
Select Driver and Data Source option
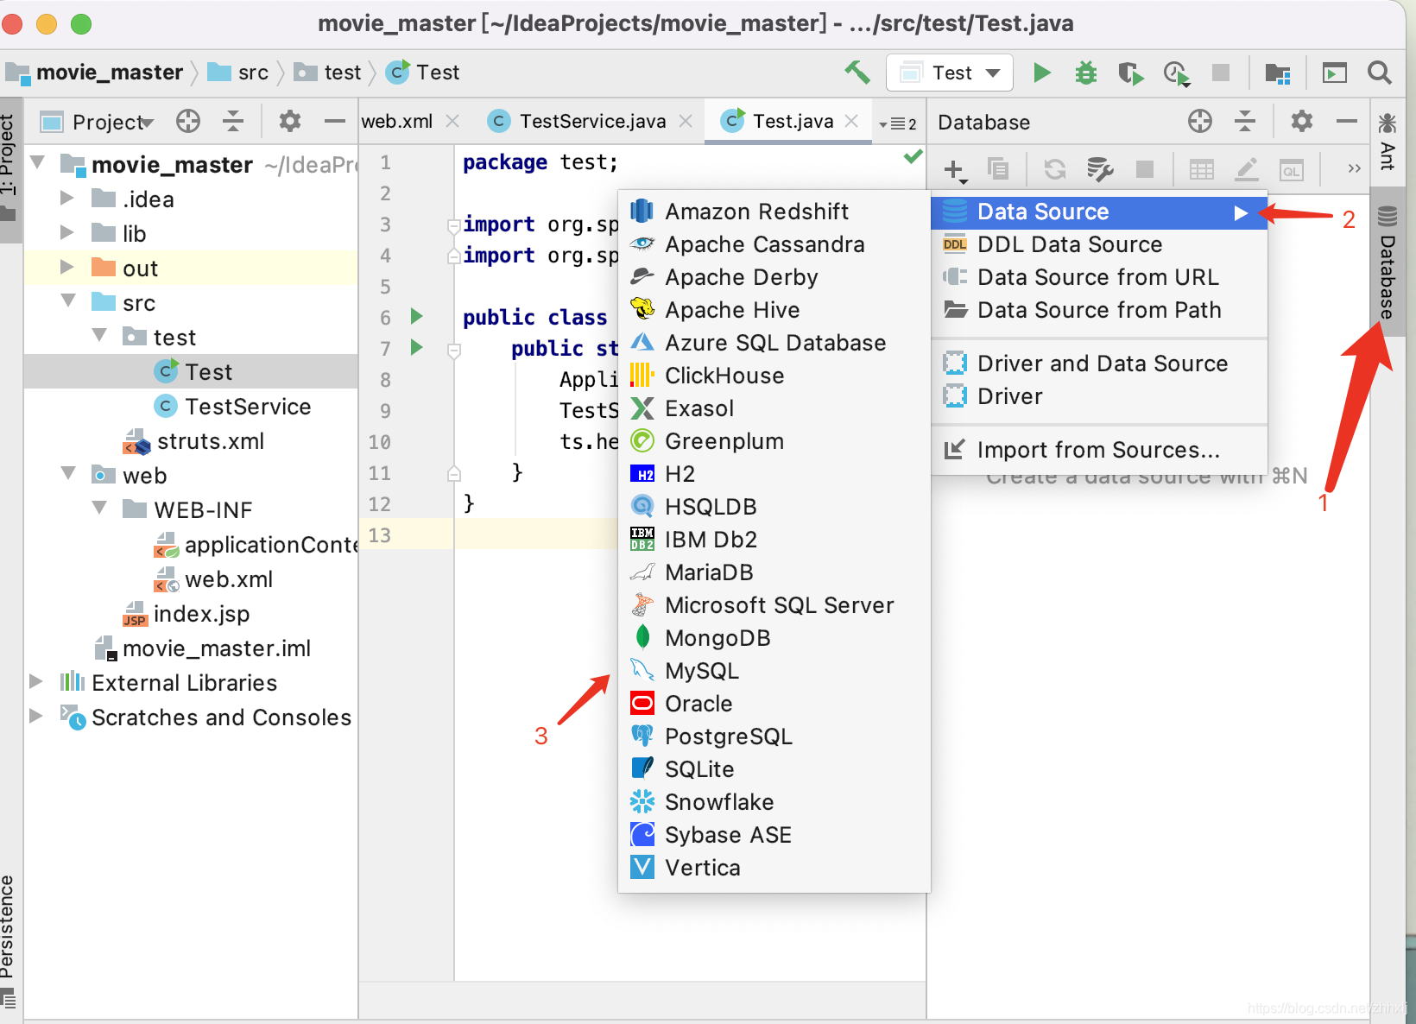point(1099,364)
